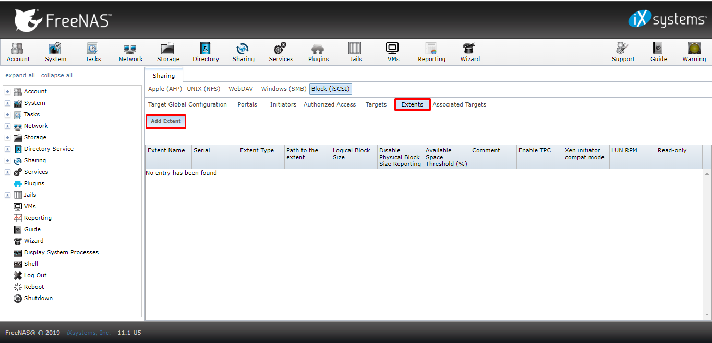This screenshot has width=712, height=343.
Task: Launch the Wizard hat icon in toolbar
Action: click(469, 52)
